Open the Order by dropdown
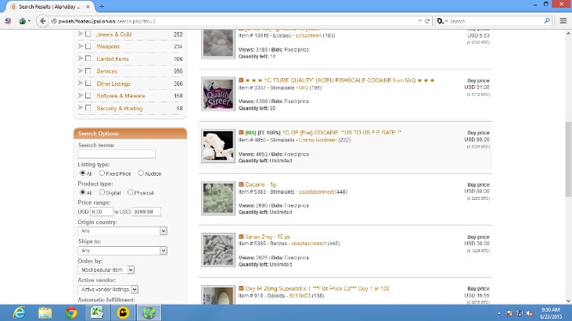Viewport: 572px width, 321px height. [106, 269]
